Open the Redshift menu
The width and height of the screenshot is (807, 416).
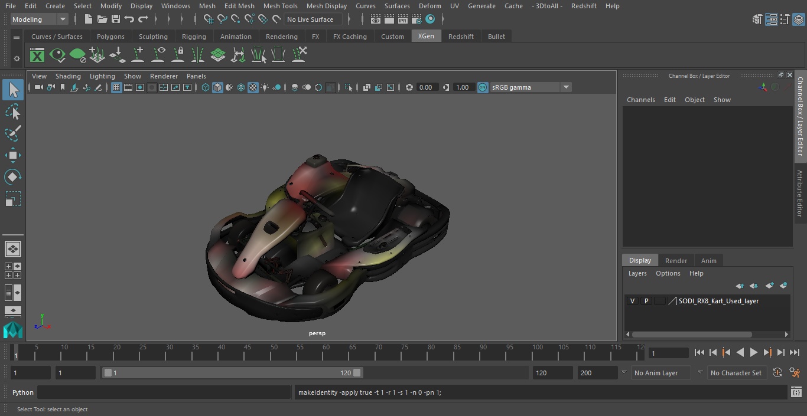(x=584, y=6)
